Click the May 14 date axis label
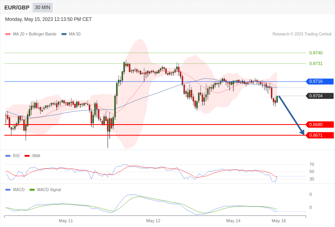 [x=233, y=221]
